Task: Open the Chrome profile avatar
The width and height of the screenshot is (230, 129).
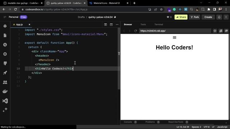Action: pyautogui.click(x=220, y=9)
